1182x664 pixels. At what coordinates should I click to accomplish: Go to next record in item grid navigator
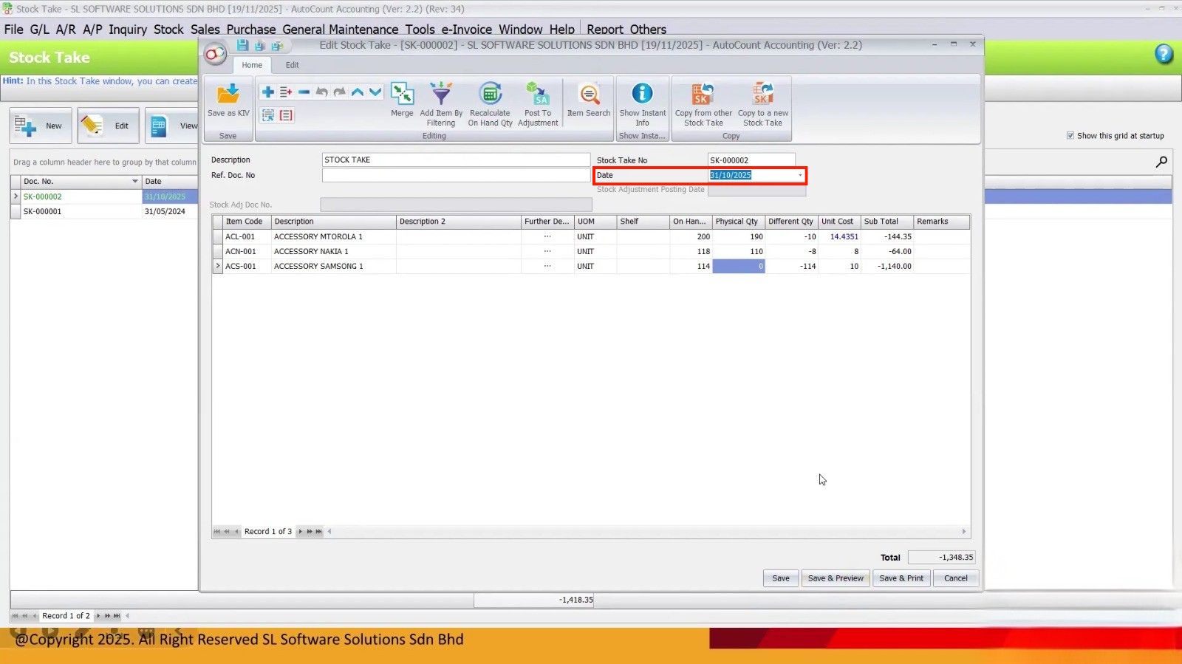coord(300,532)
